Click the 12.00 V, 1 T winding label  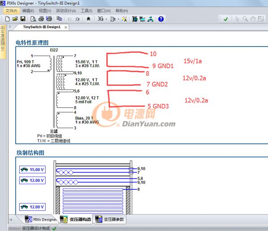coord(86,80)
